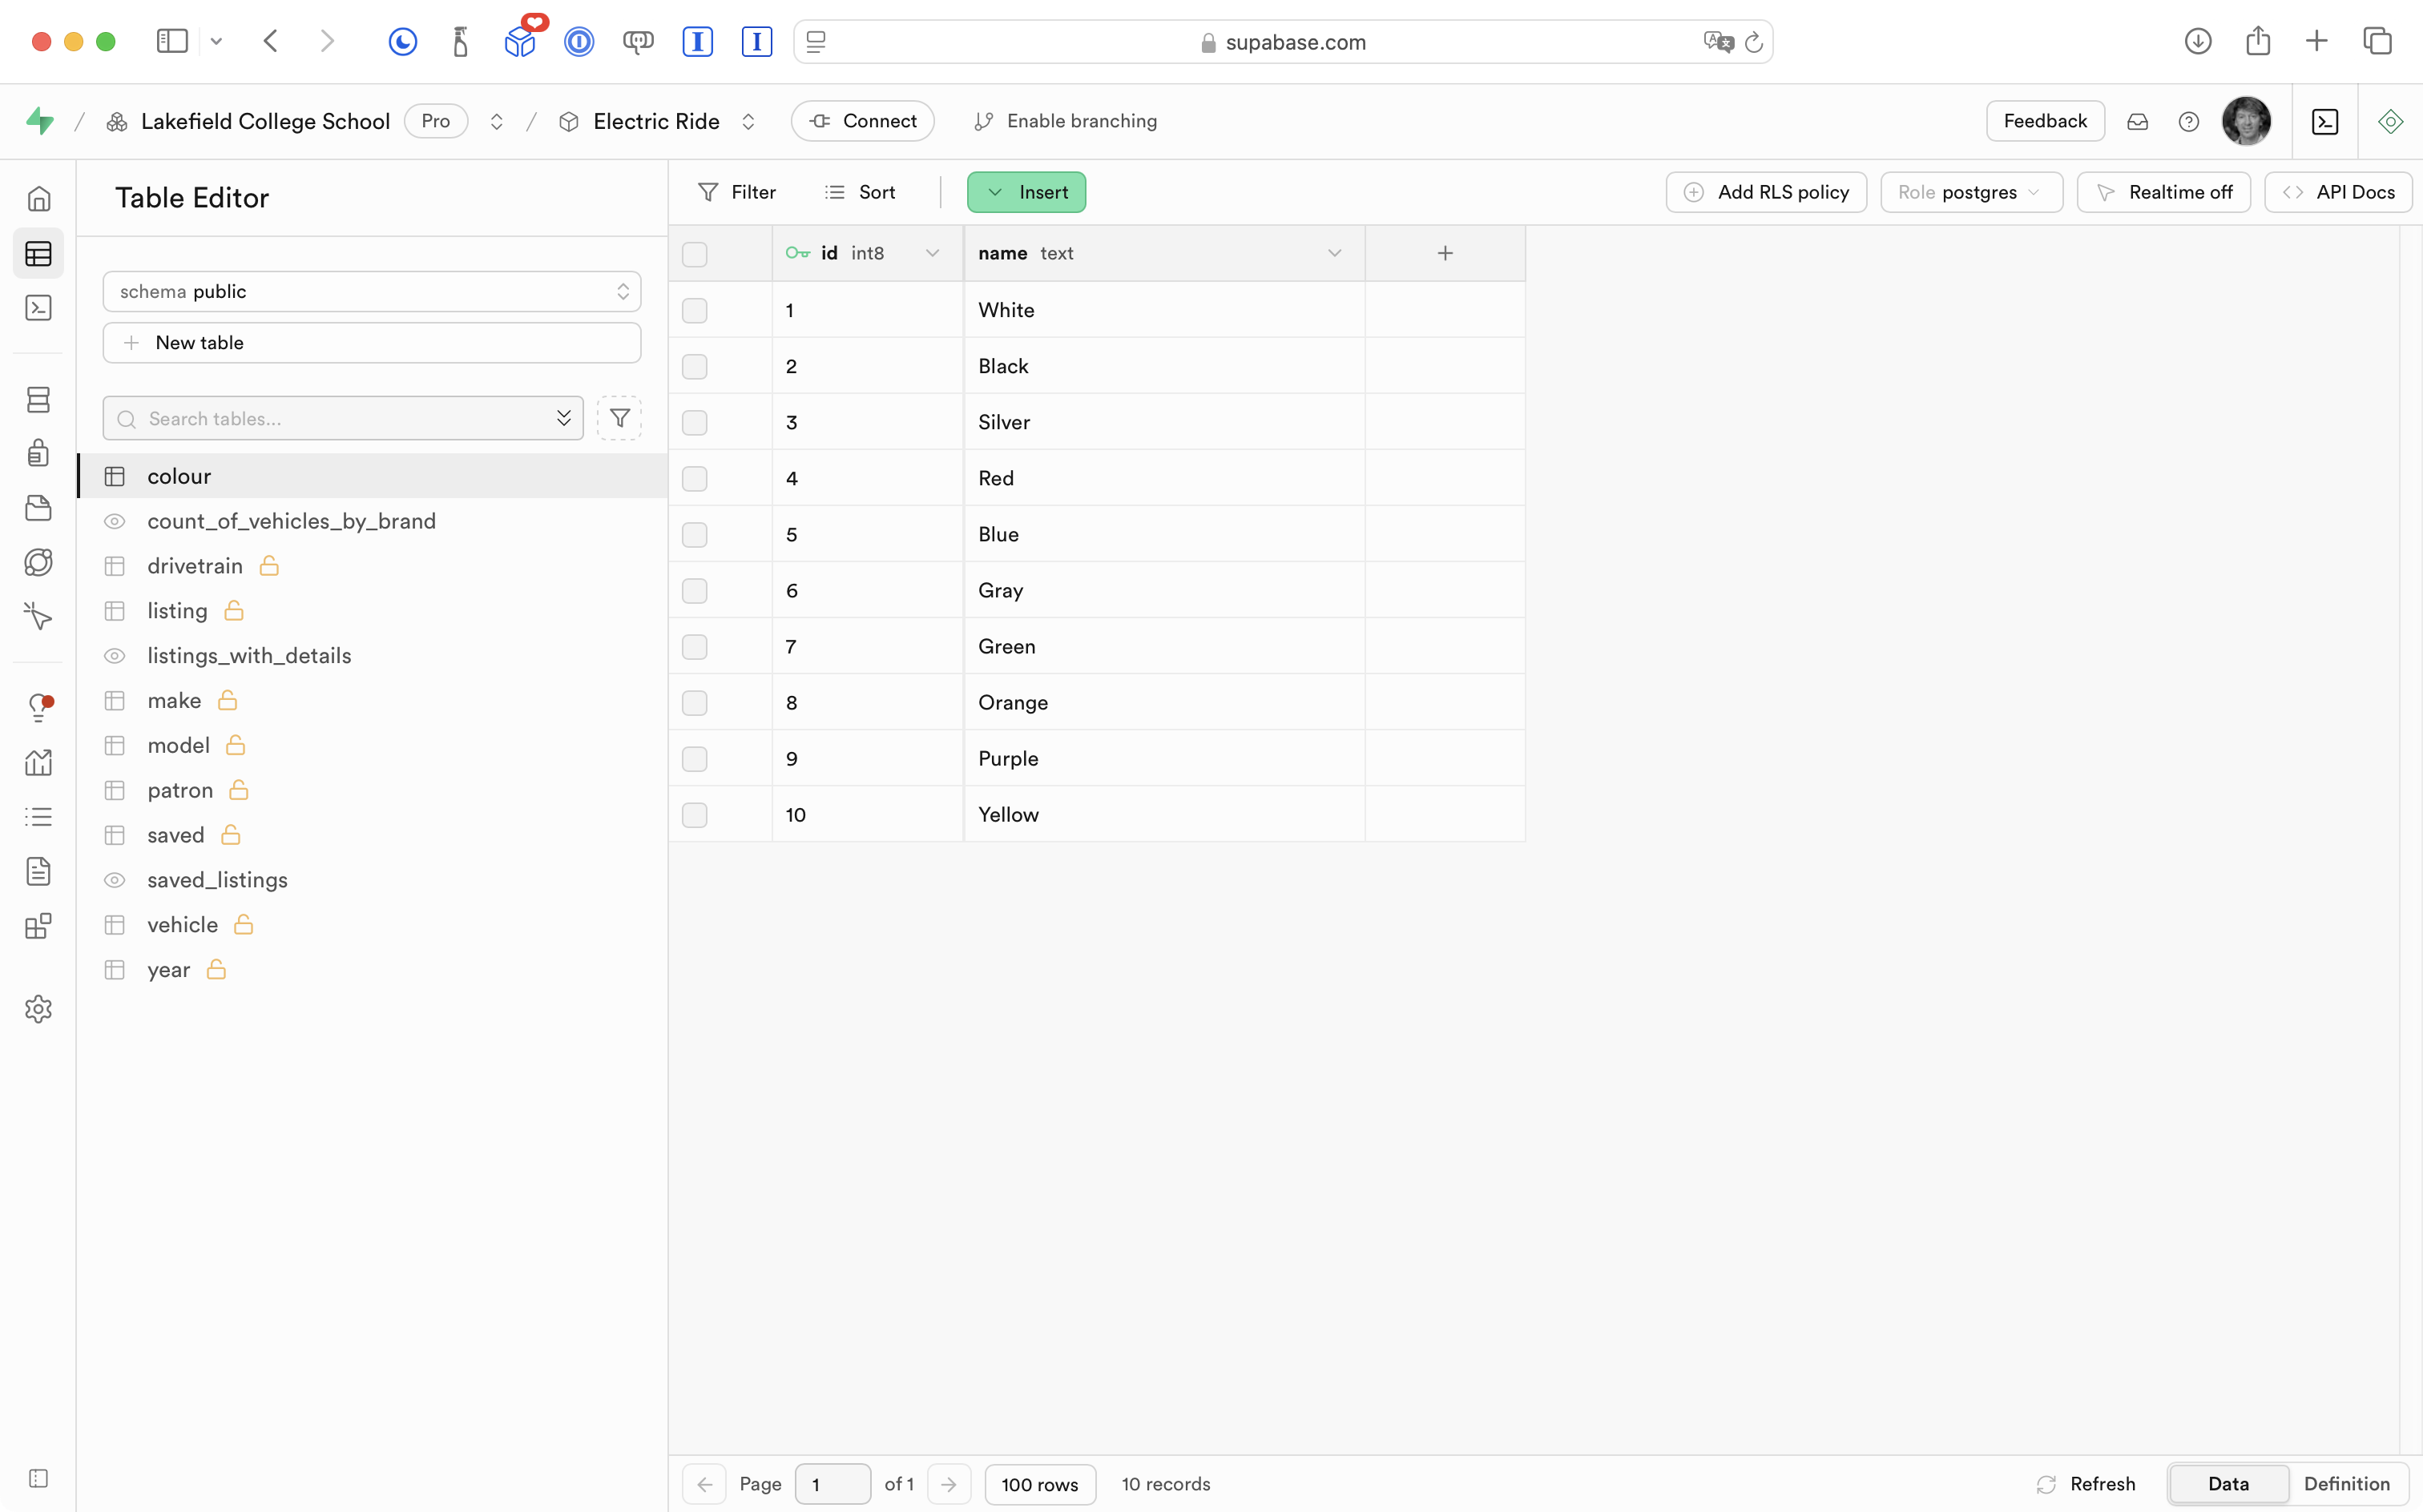
Task: Open the vehicle table in list
Action: (x=183, y=925)
